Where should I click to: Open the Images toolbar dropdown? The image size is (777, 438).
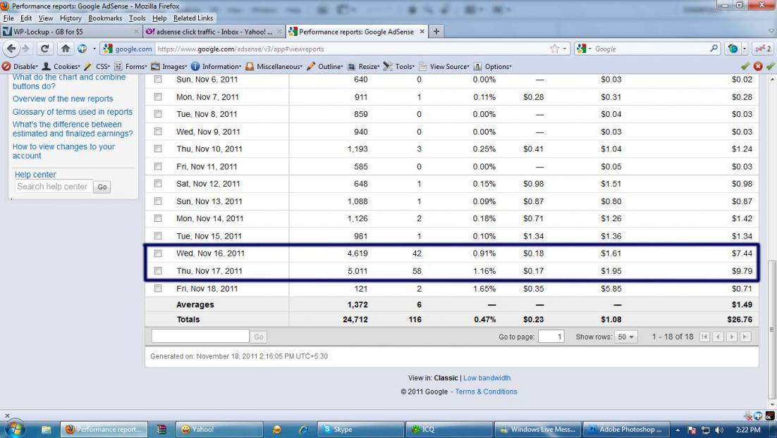click(169, 66)
